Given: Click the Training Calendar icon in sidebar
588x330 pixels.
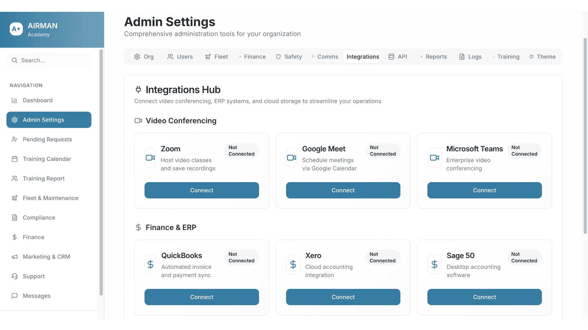Looking at the screenshot, I should coord(14,159).
